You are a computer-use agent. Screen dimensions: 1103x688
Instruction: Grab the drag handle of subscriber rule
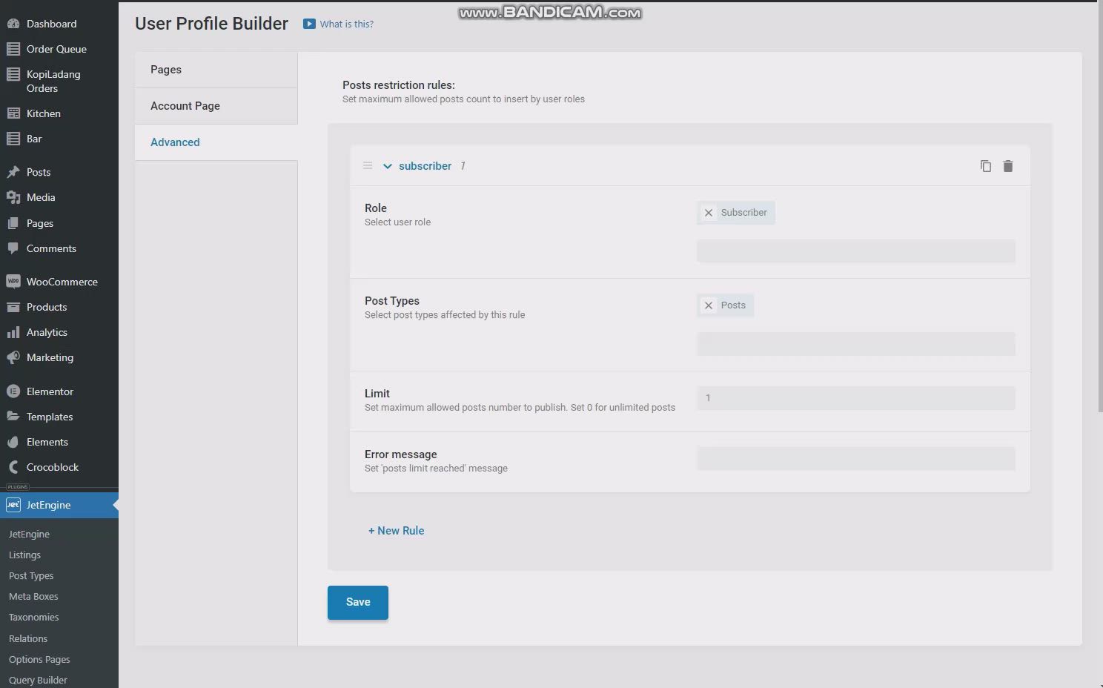pos(368,166)
